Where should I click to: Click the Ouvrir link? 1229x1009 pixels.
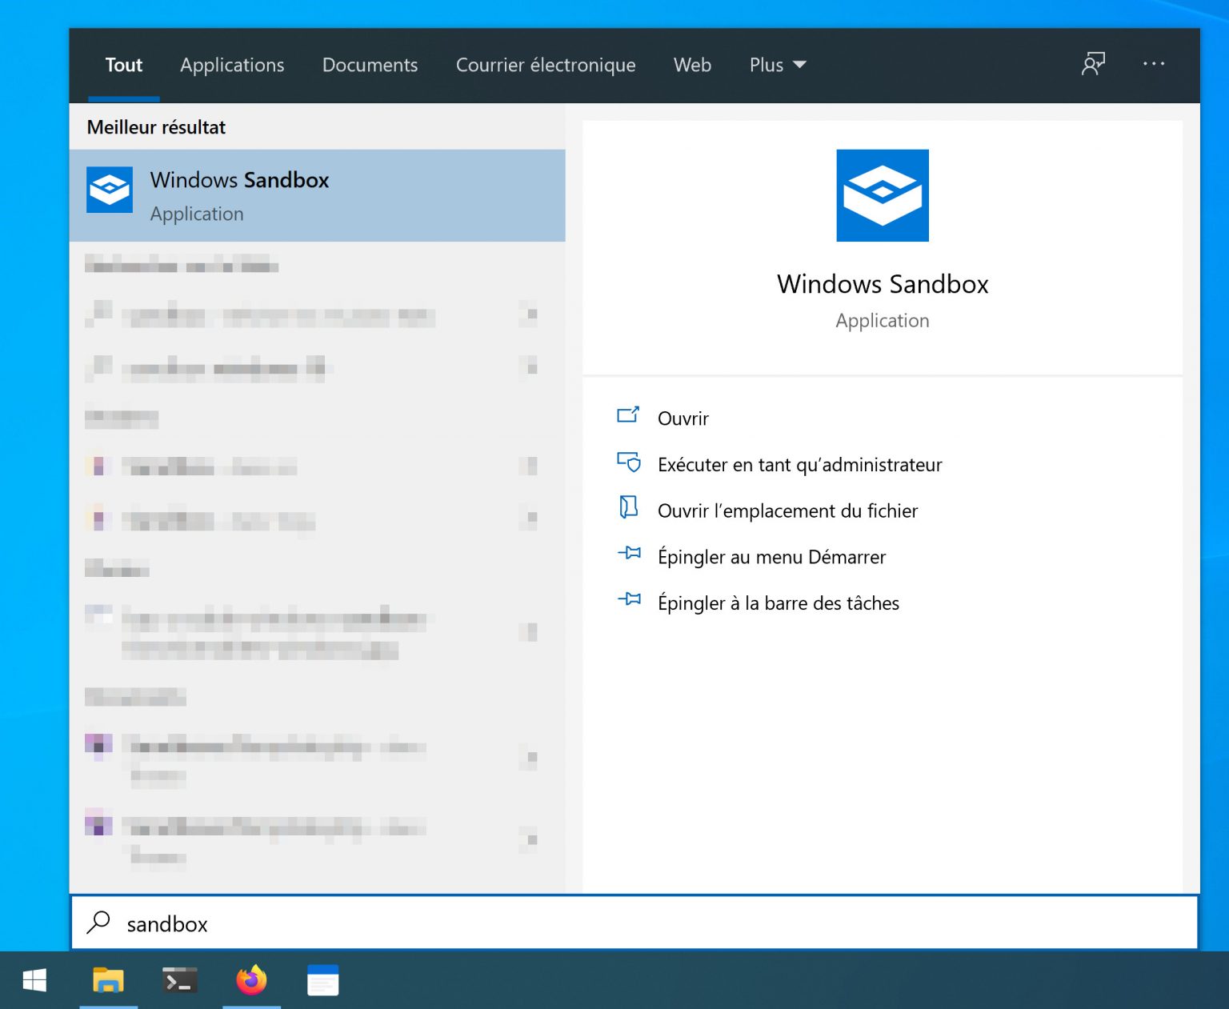[x=683, y=418]
